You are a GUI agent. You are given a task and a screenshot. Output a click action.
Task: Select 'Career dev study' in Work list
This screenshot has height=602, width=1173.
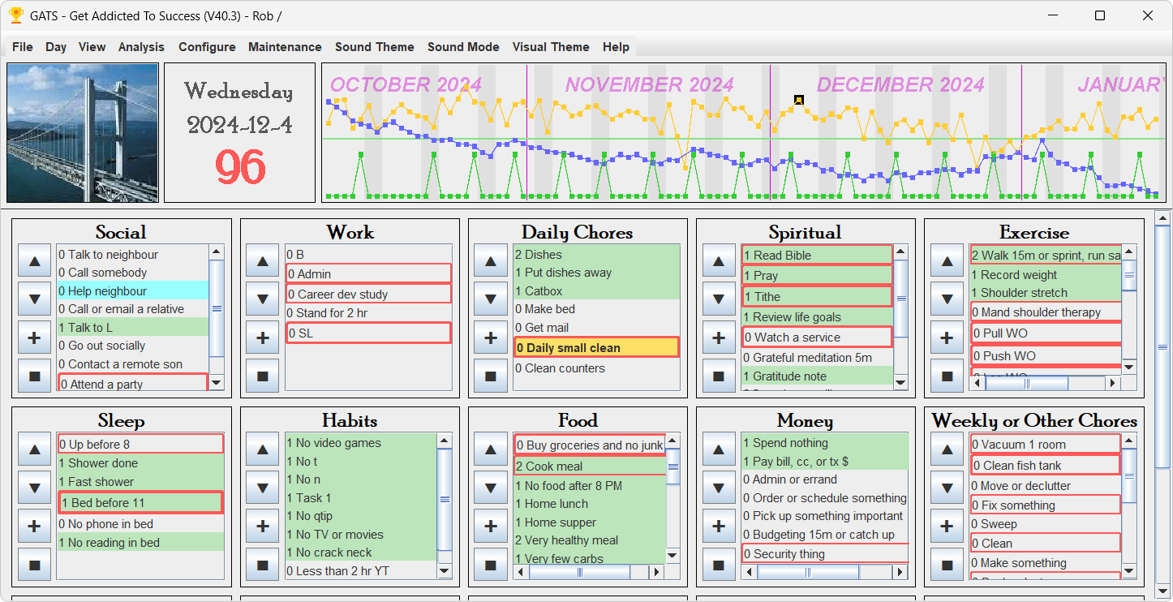(367, 295)
